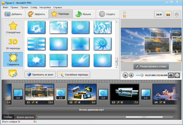Open the Создать tab
Screen dimensions: 183x125
[108, 14]
